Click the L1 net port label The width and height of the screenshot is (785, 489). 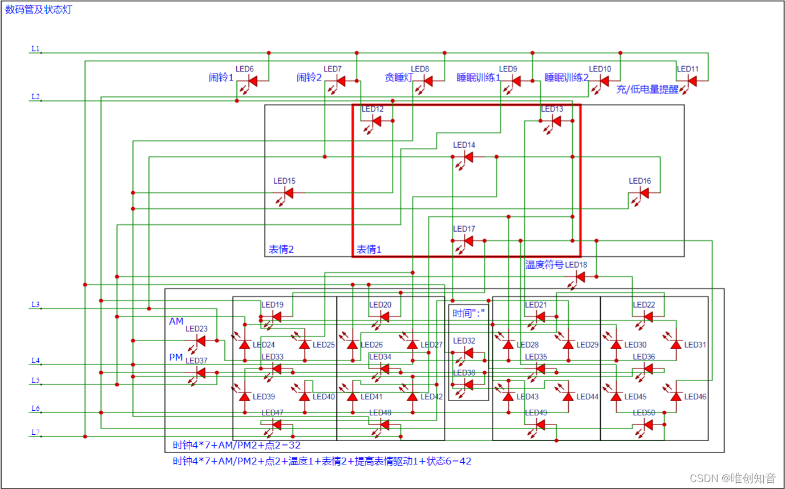point(35,49)
